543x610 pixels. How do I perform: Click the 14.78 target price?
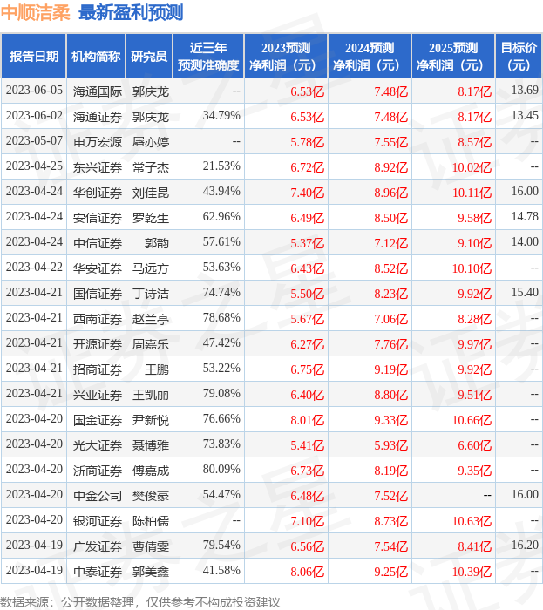pyautogui.click(x=525, y=217)
